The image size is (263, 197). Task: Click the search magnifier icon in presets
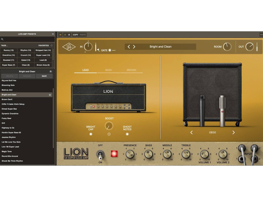click(2, 39)
